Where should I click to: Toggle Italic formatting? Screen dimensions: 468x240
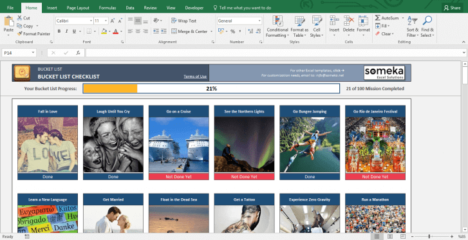66,31
